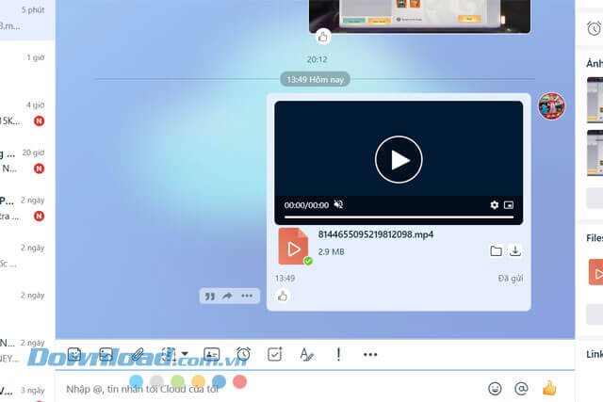
Task: Open text formatting tool
Action: point(306,354)
